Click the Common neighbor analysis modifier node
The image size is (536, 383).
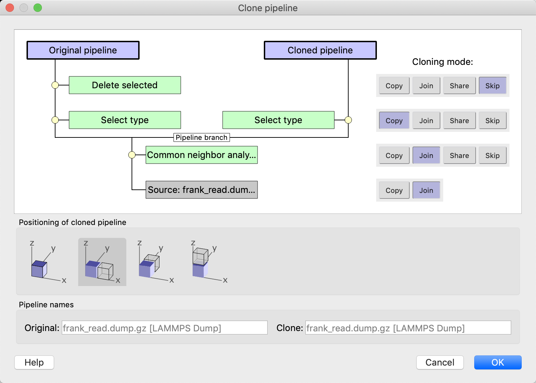coord(201,155)
